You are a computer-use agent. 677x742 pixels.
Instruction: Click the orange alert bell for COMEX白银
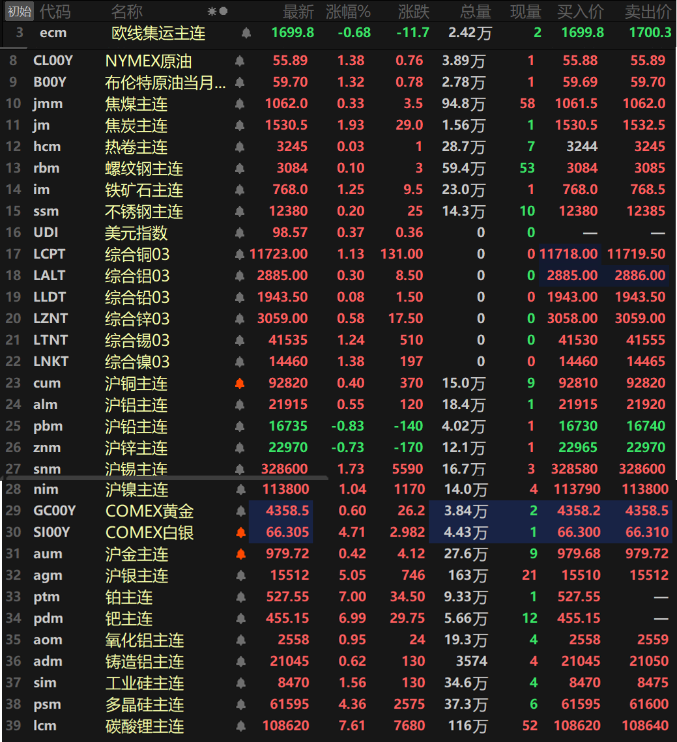click(x=241, y=532)
